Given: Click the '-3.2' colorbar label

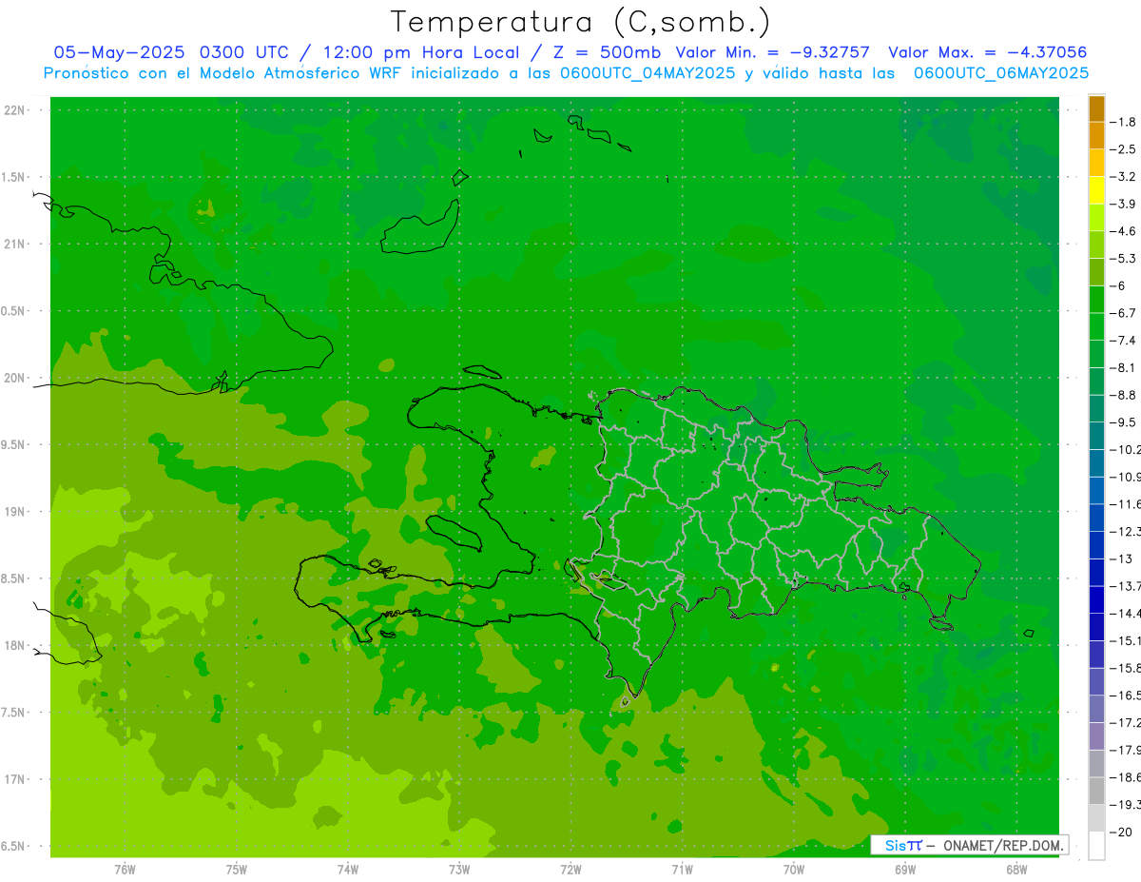Looking at the screenshot, I should (1124, 177).
